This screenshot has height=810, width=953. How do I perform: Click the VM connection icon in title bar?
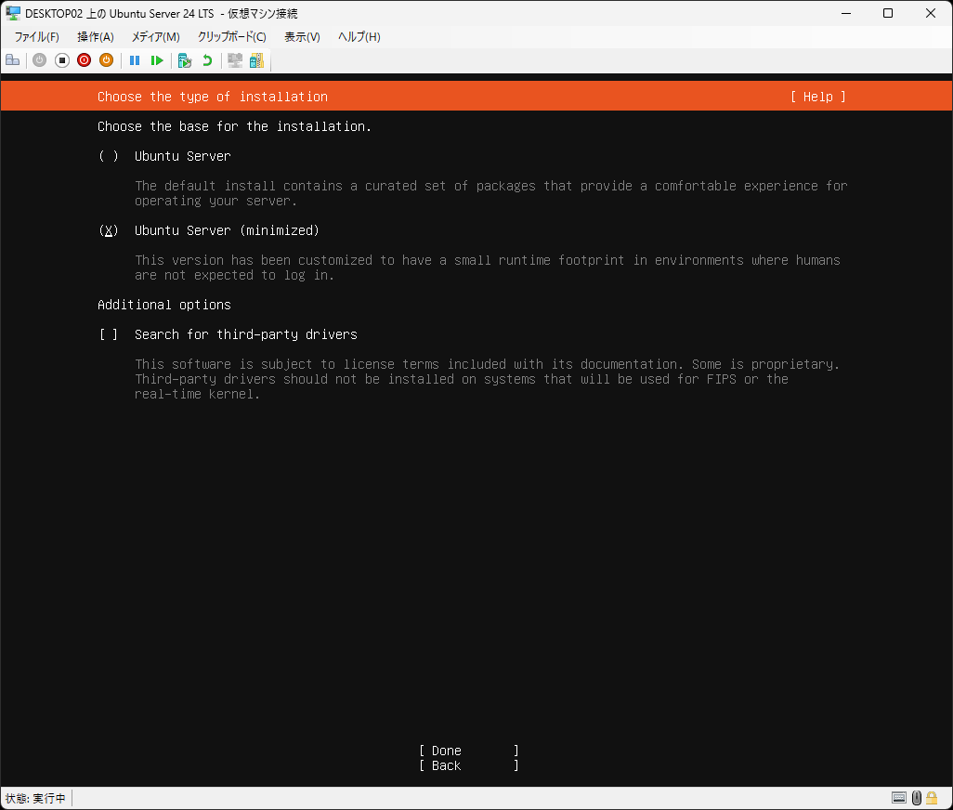click(x=13, y=13)
